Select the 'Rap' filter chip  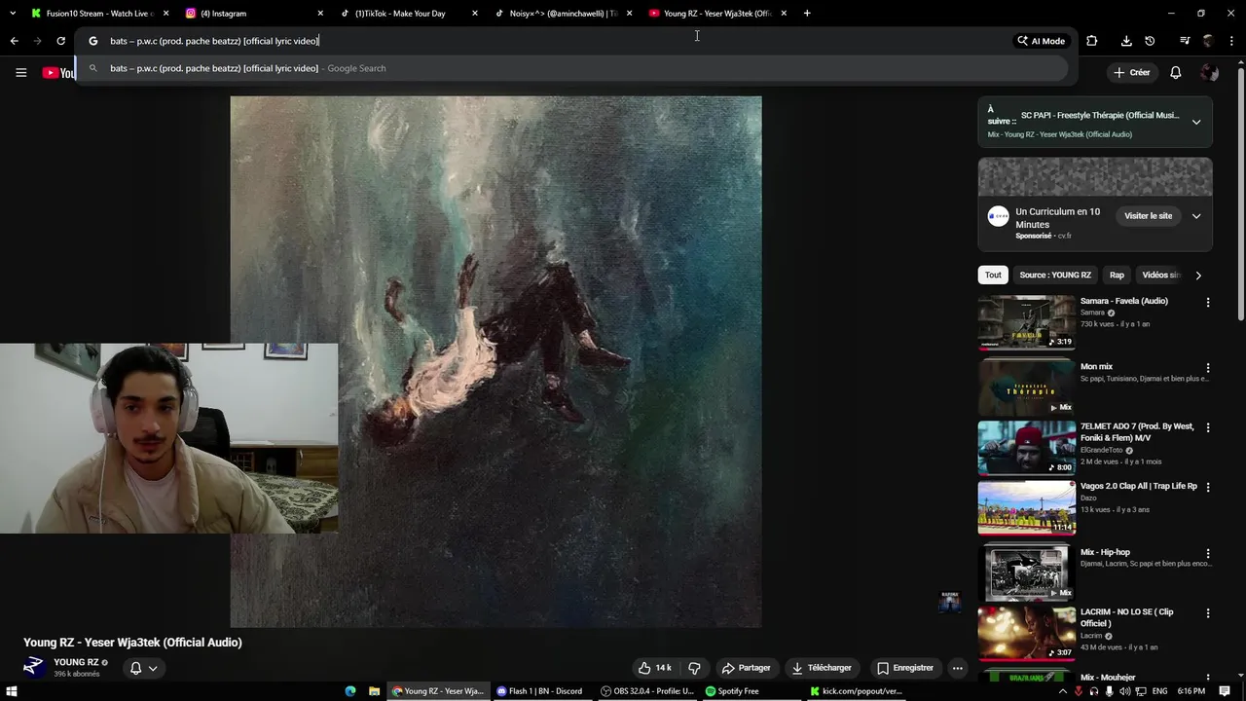coord(1117,275)
